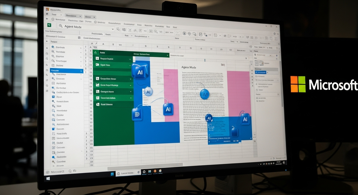Click the list lines icon above the sidebar
The height and width of the screenshot is (195, 358).
(79, 38)
